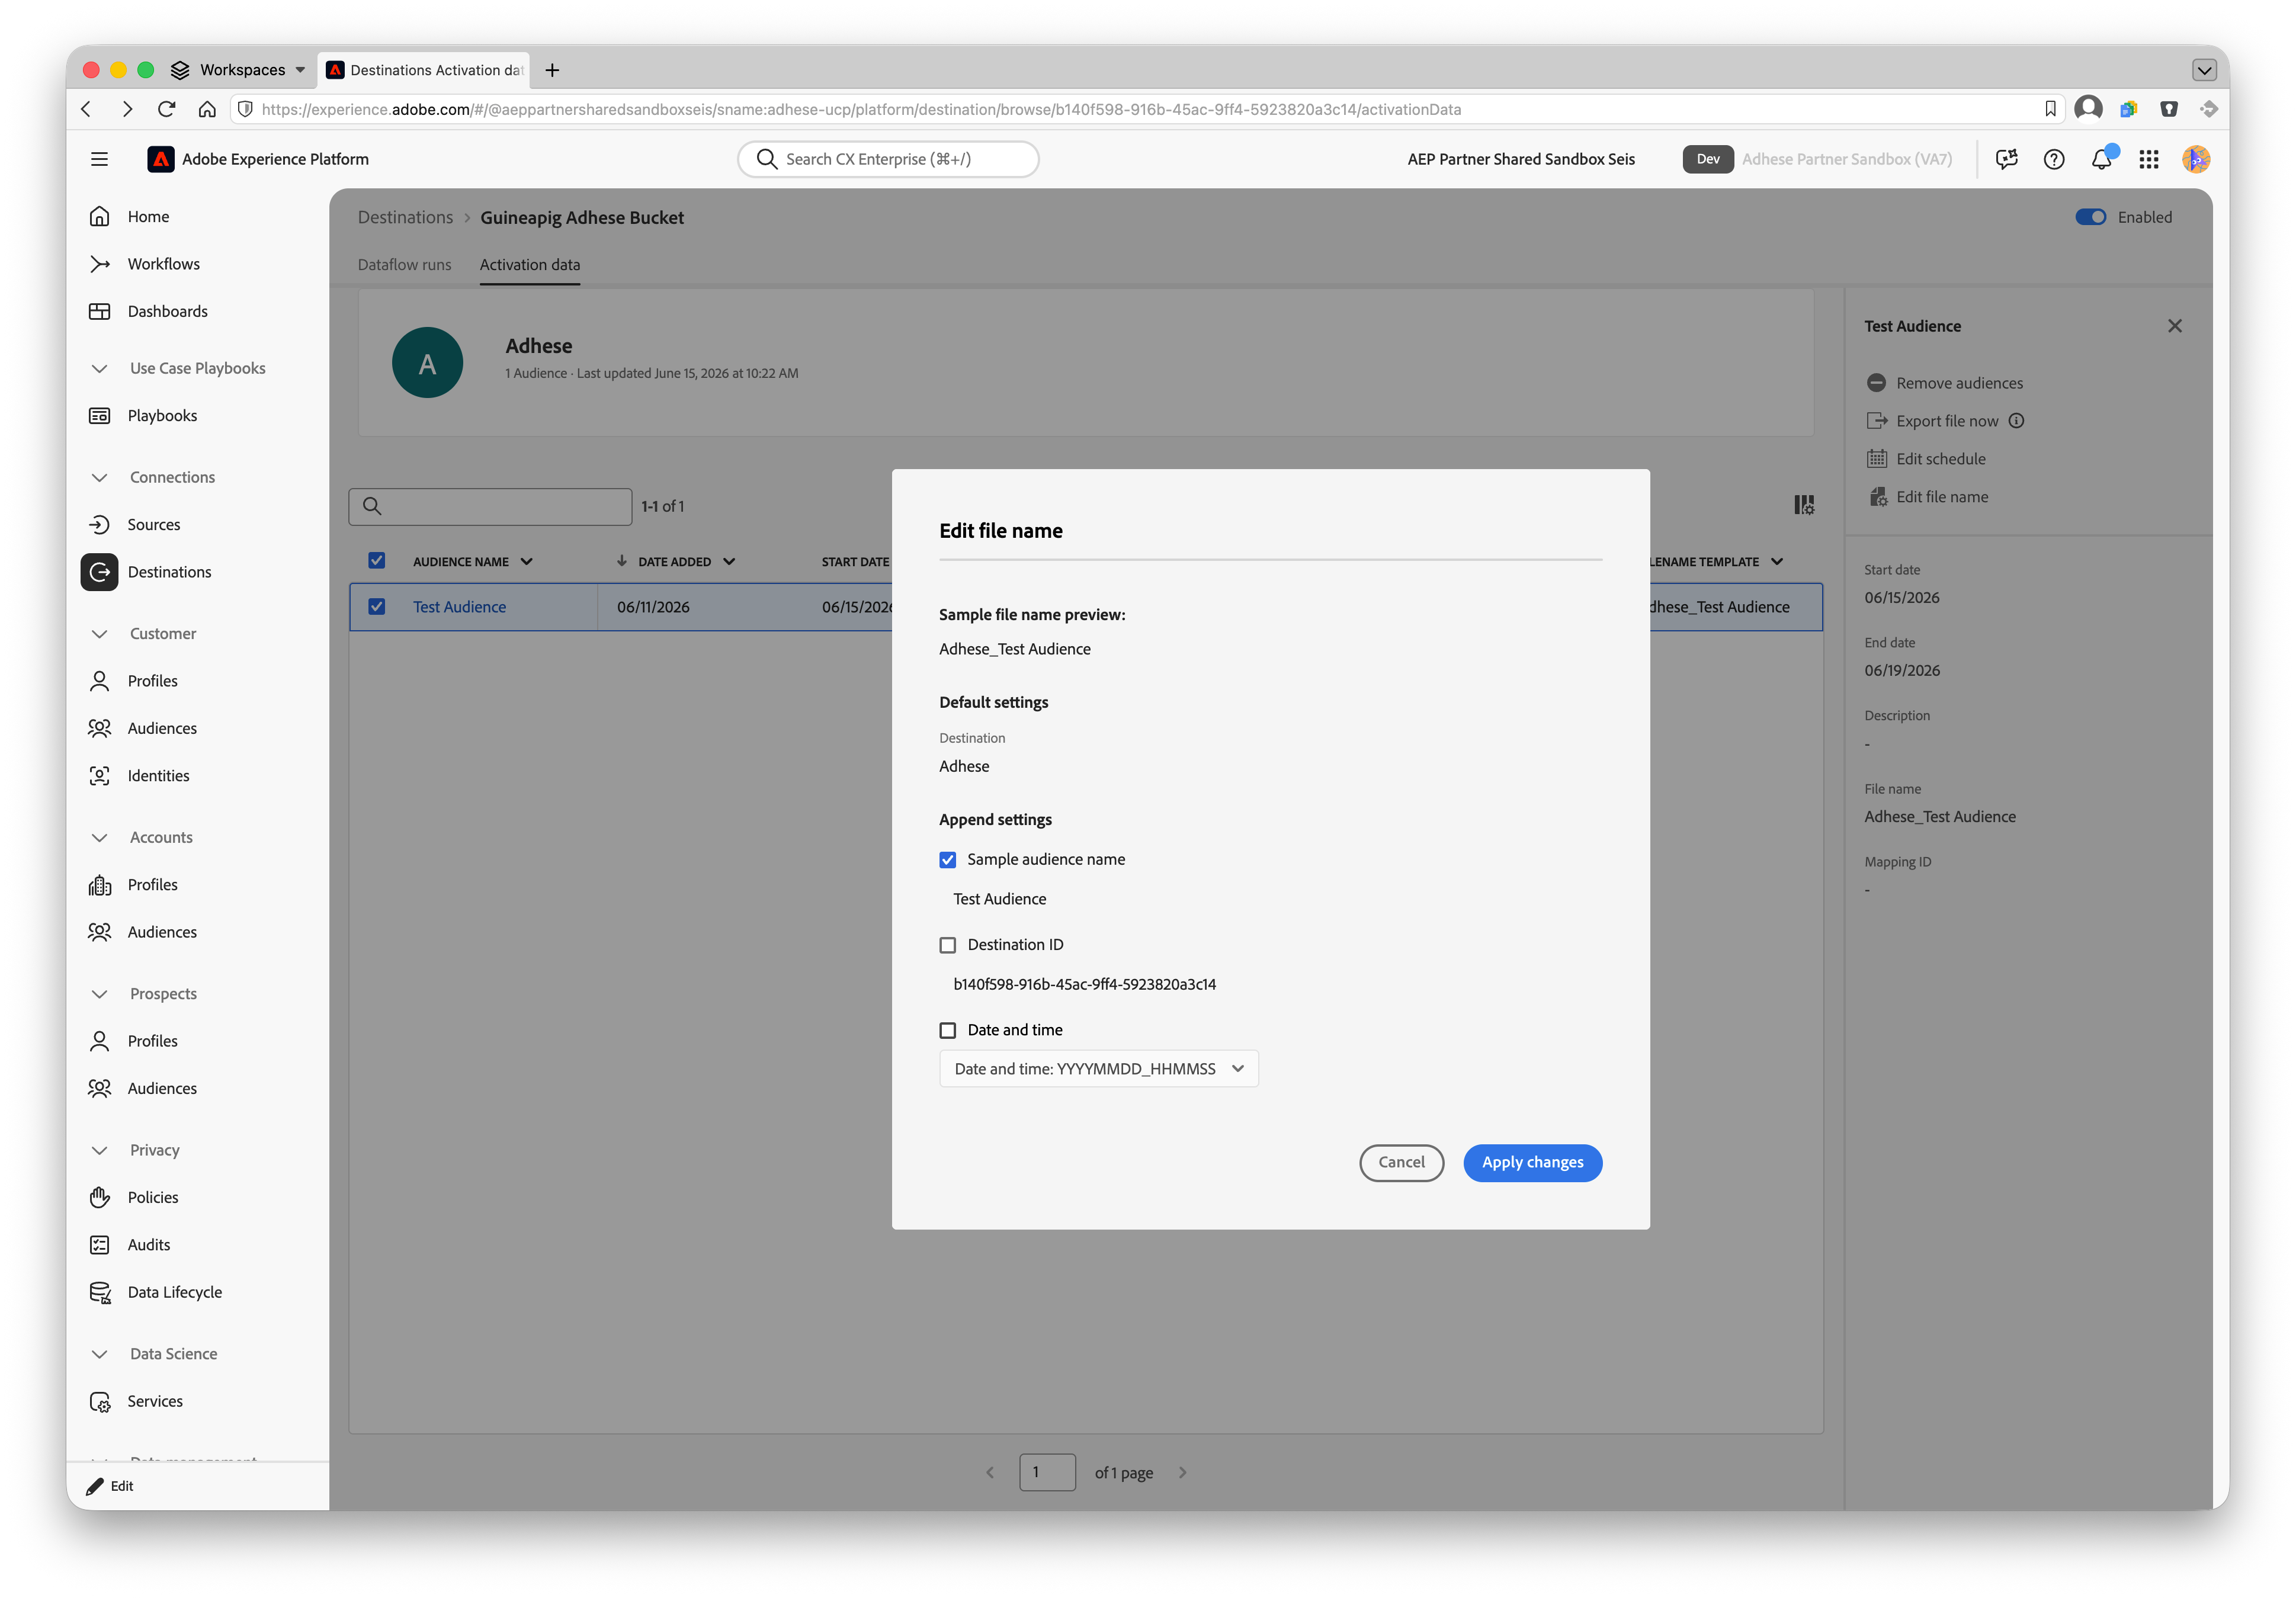Image resolution: width=2296 pixels, height=1598 pixels.
Task: Bookmark this page in address bar
Action: point(2050,109)
